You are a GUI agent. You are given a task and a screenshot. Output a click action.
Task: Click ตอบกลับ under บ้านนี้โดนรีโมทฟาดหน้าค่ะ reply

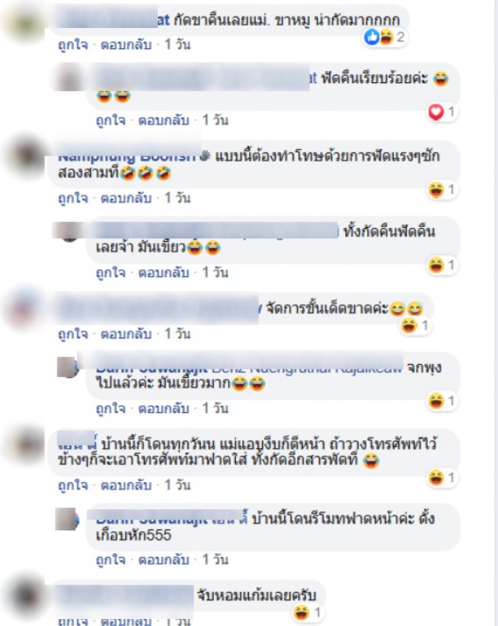point(163,560)
